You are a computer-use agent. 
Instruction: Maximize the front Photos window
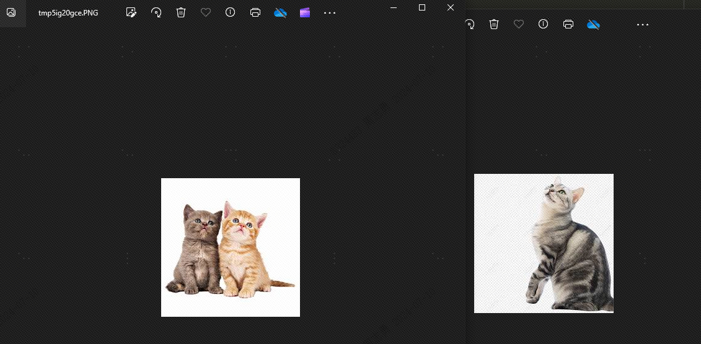tap(422, 7)
